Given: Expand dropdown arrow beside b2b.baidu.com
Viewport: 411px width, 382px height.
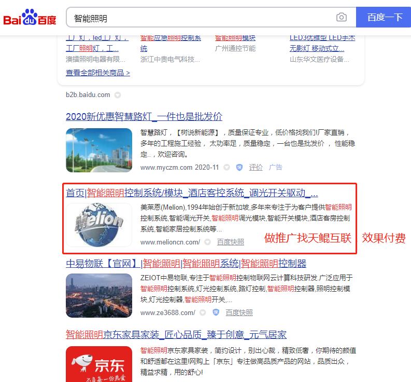Looking at the screenshot, I should coord(118,95).
